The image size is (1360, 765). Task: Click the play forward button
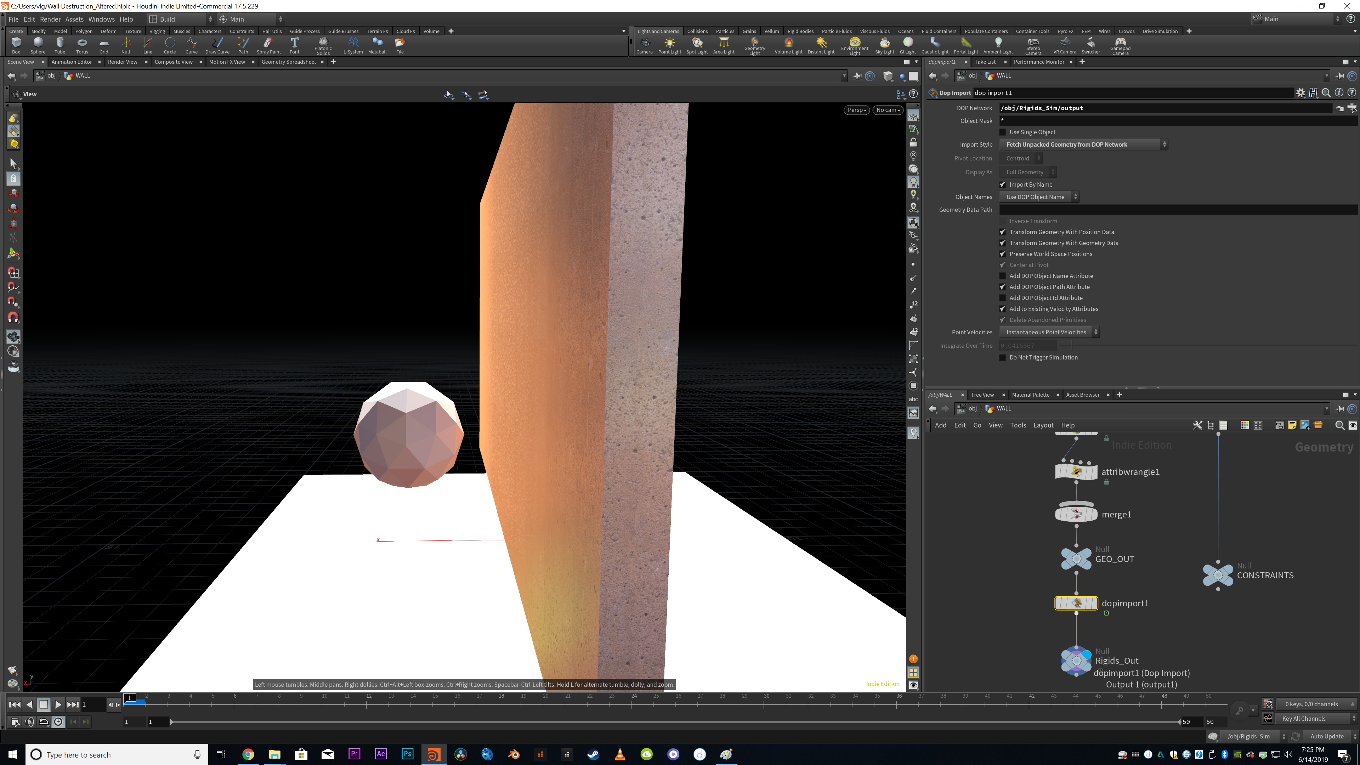tap(58, 704)
